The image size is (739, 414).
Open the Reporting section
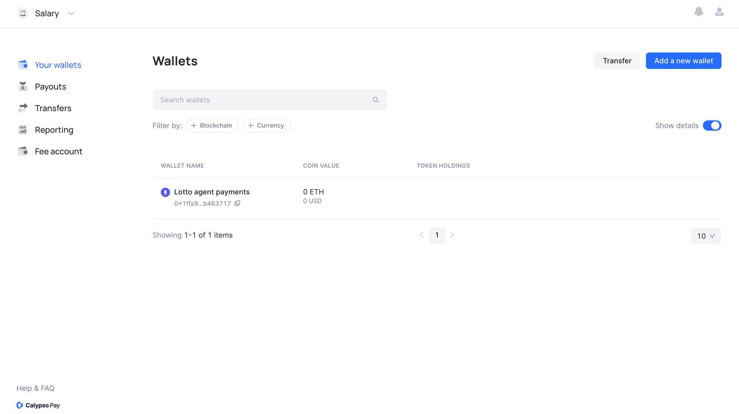coord(54,130)
